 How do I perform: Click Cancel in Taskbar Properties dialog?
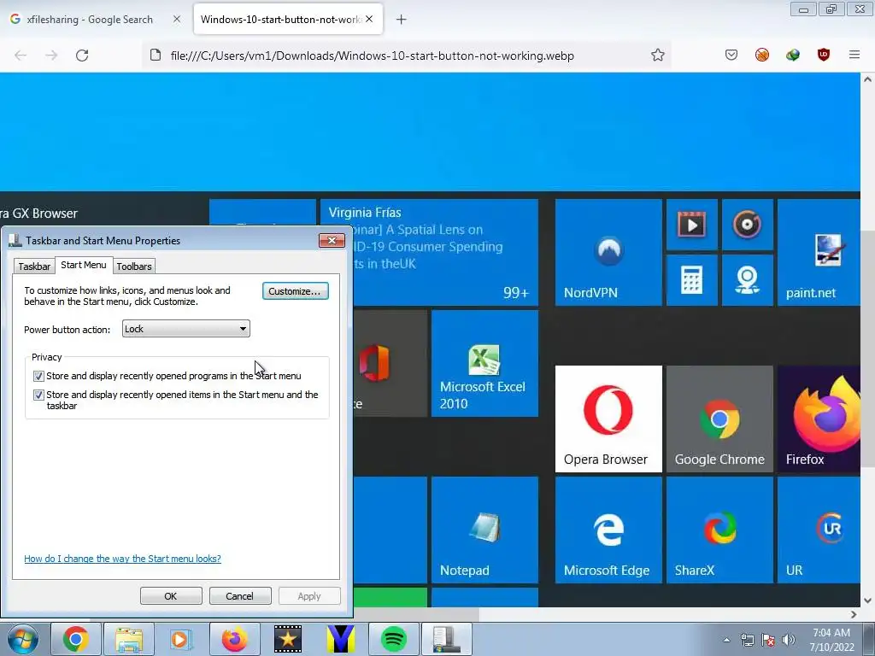point(239,595)
